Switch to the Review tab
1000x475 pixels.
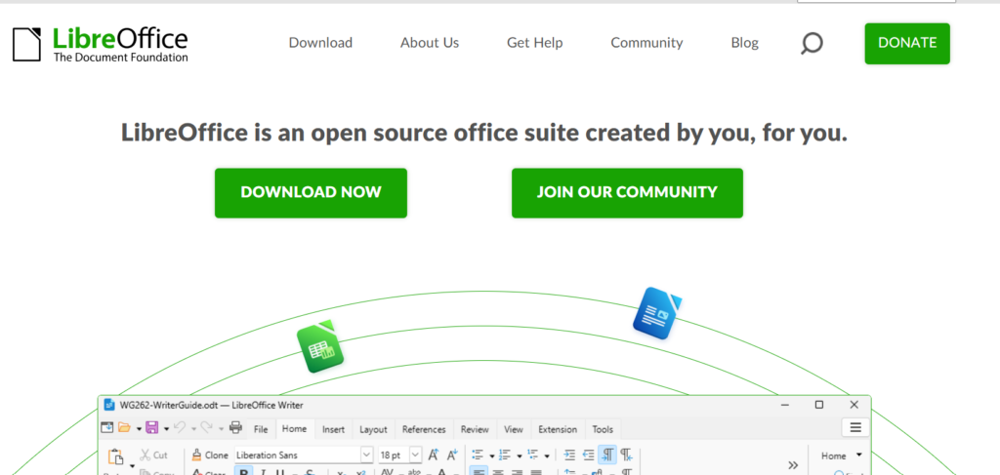[475, 429]
